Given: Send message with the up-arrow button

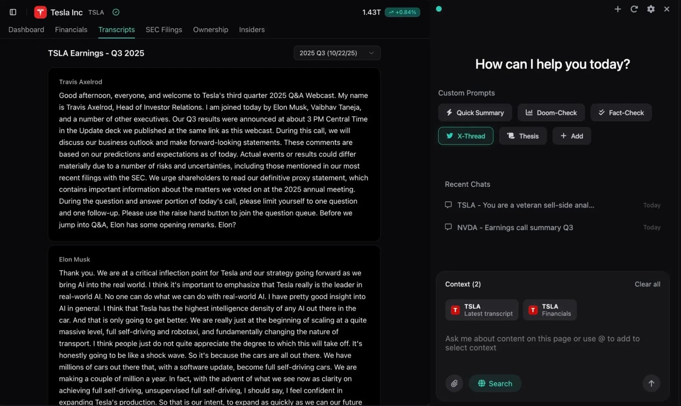Looking at the screenshot, I should pyautogui.click(x=651, y=383).
